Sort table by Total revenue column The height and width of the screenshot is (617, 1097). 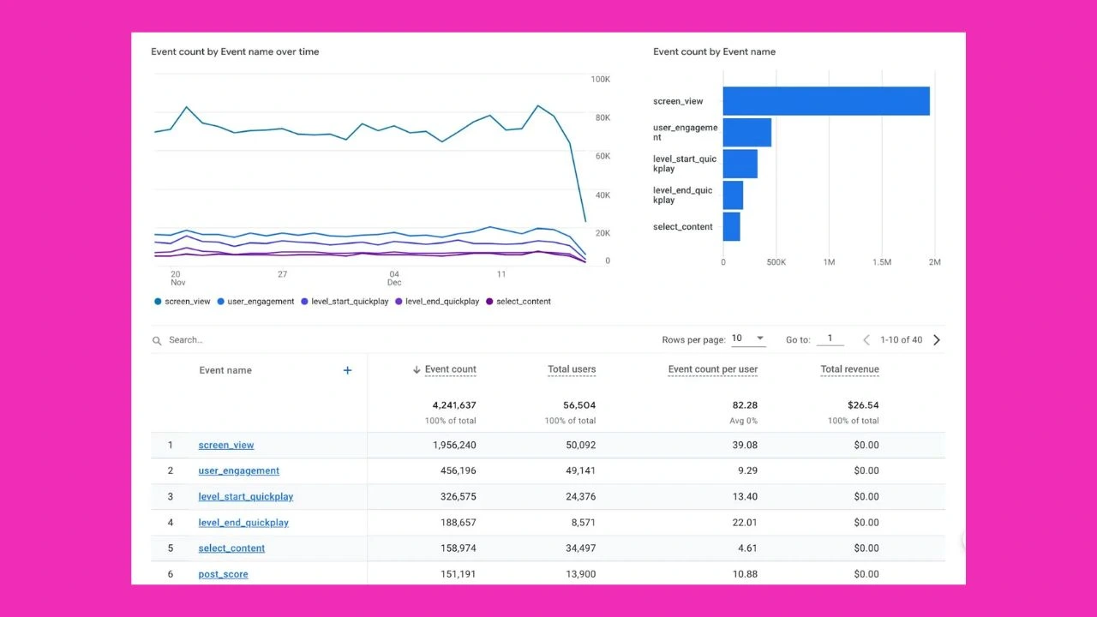coord(849,369)
